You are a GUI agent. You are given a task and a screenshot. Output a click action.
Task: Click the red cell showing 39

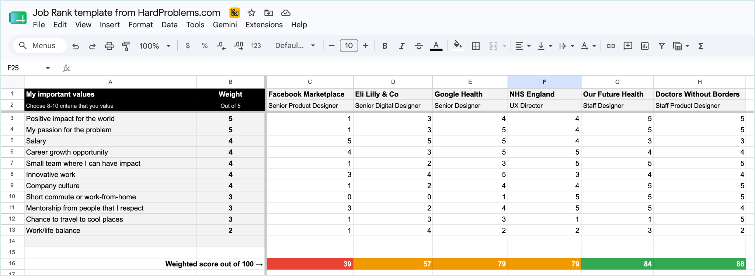coord(310,264)
